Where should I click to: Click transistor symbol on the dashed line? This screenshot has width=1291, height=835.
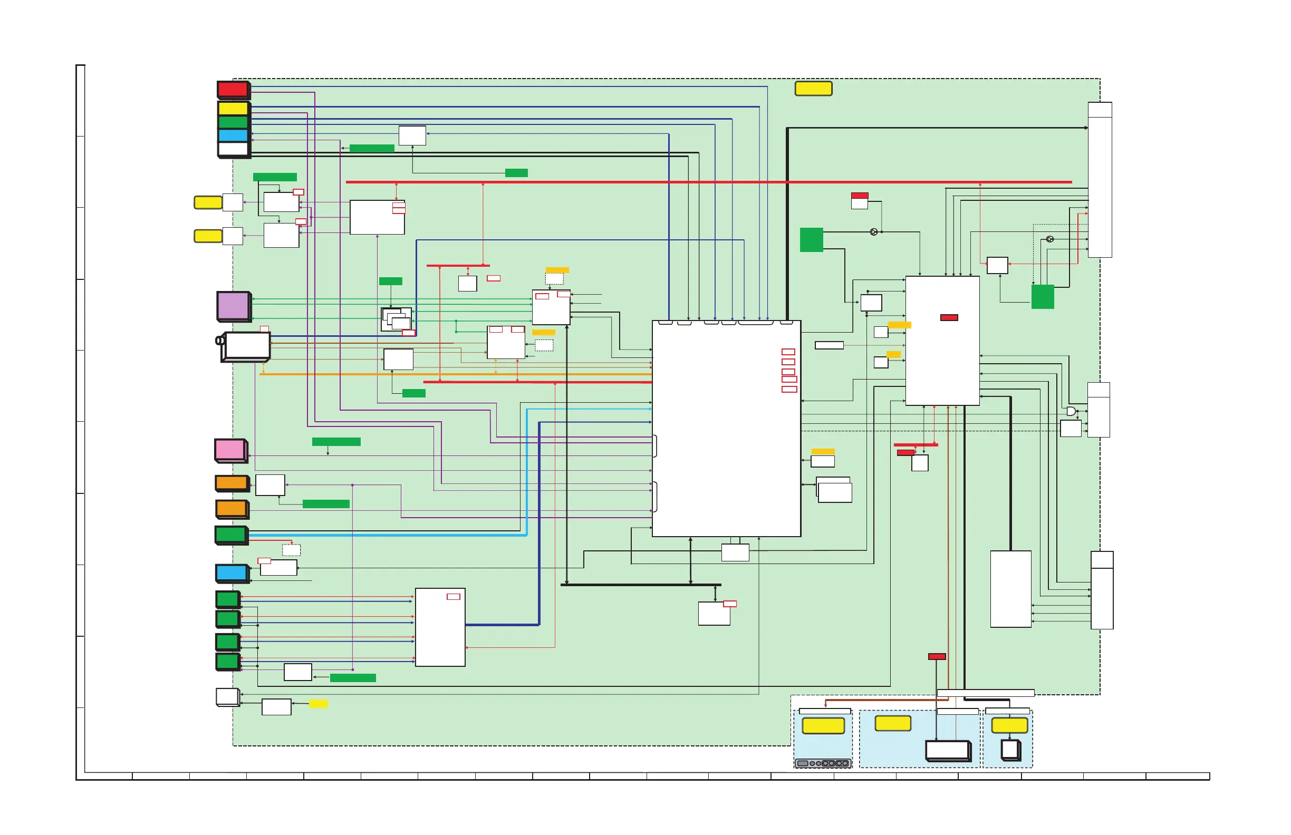1049,239
